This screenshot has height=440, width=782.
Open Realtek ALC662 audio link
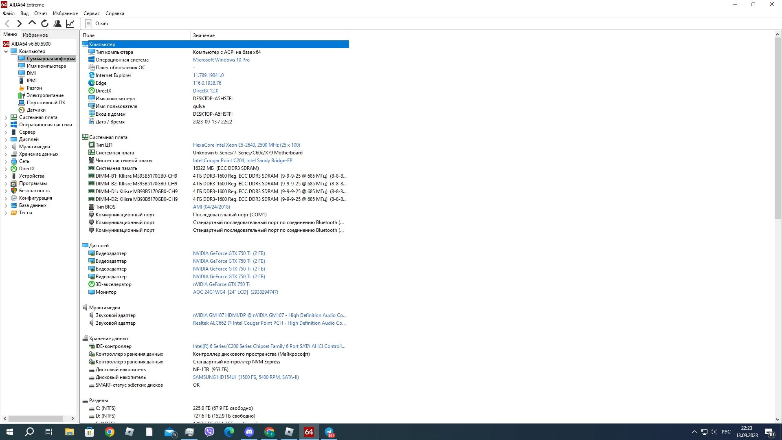click(x=269, y=323)
